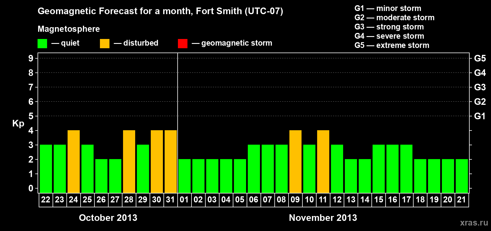
Task: Click the Geomagnetic Forecast chart title
Action: [x=160, y=11]
